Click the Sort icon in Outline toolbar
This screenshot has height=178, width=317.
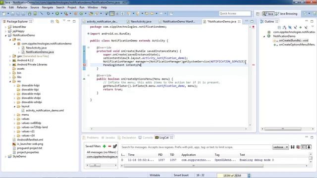pos(284,27)
